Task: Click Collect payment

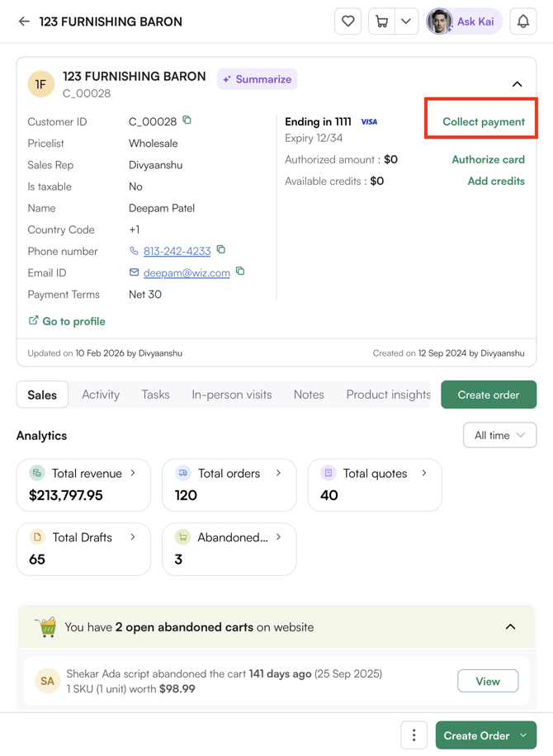Action: pos(483,121)
